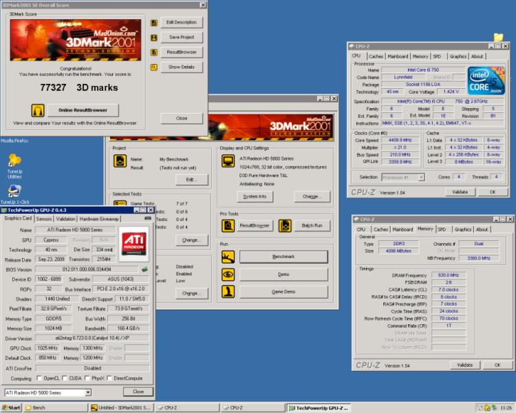Open About tab in lower CPU-Z window
This screenshot has width=516, height=413.
click(x=482, y=229)
